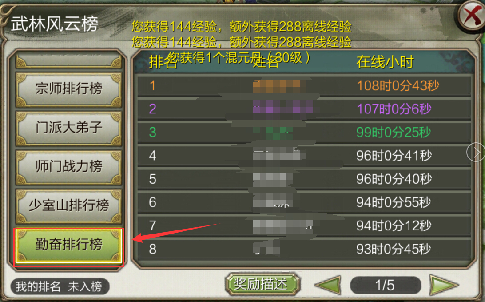
Task: Go to previous page with green left arrow
Action: click(328, 285)
